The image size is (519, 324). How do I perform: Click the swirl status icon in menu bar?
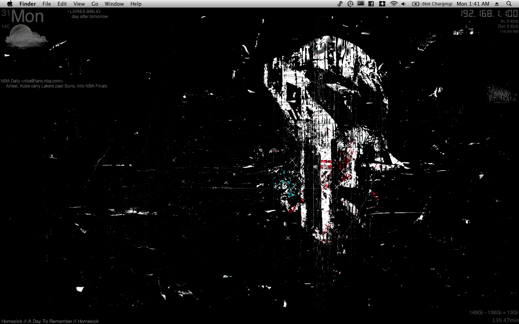(x=340, y=4)
